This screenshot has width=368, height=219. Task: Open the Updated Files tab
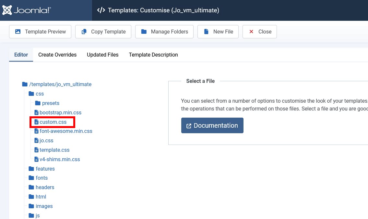102,55
